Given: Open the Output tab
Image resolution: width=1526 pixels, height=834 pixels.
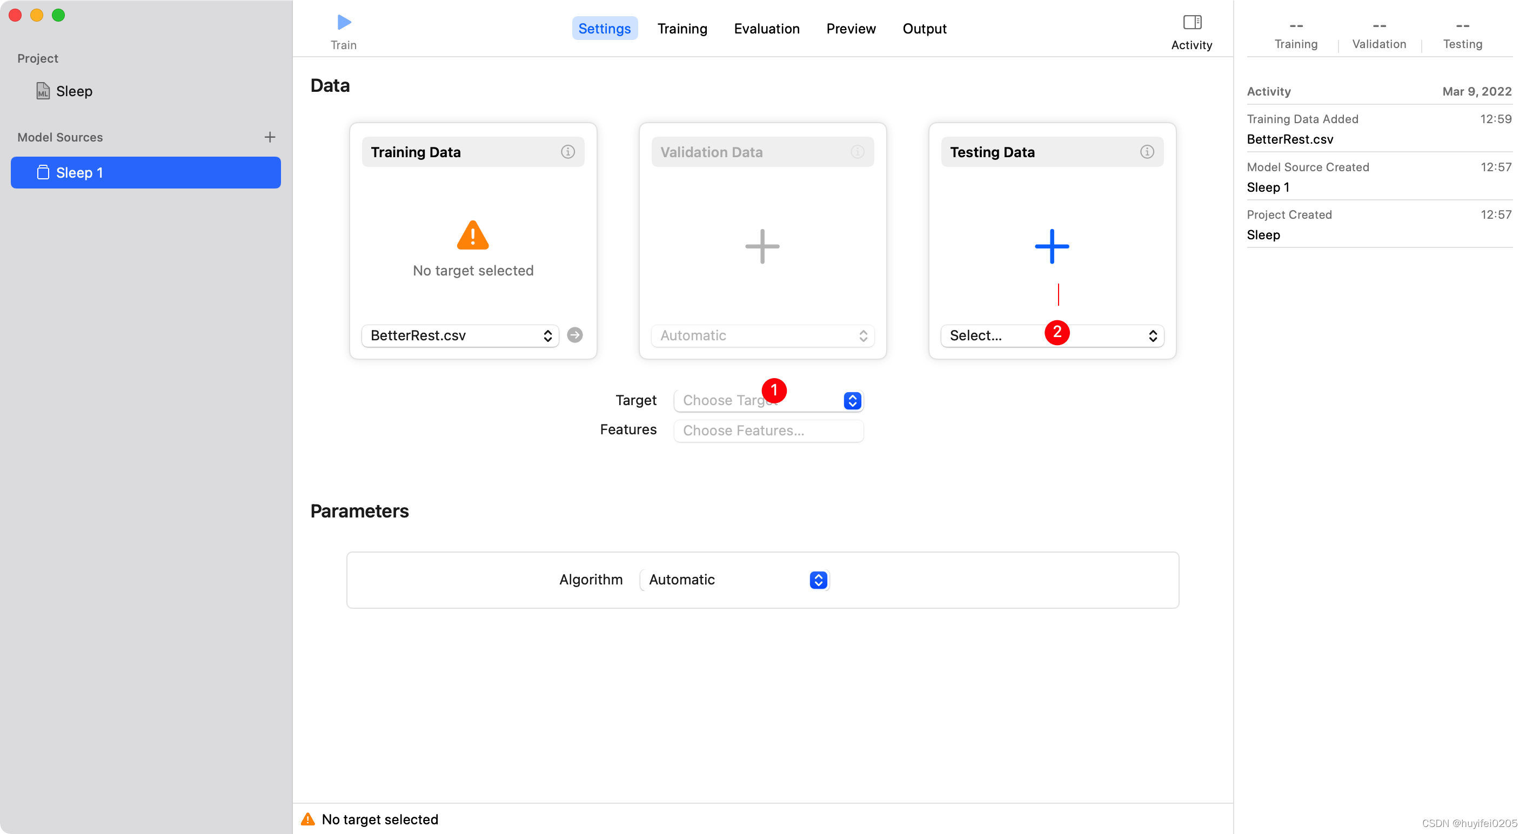Looking at the screenshot, I should pyautogui.click(x=924, y=29).
